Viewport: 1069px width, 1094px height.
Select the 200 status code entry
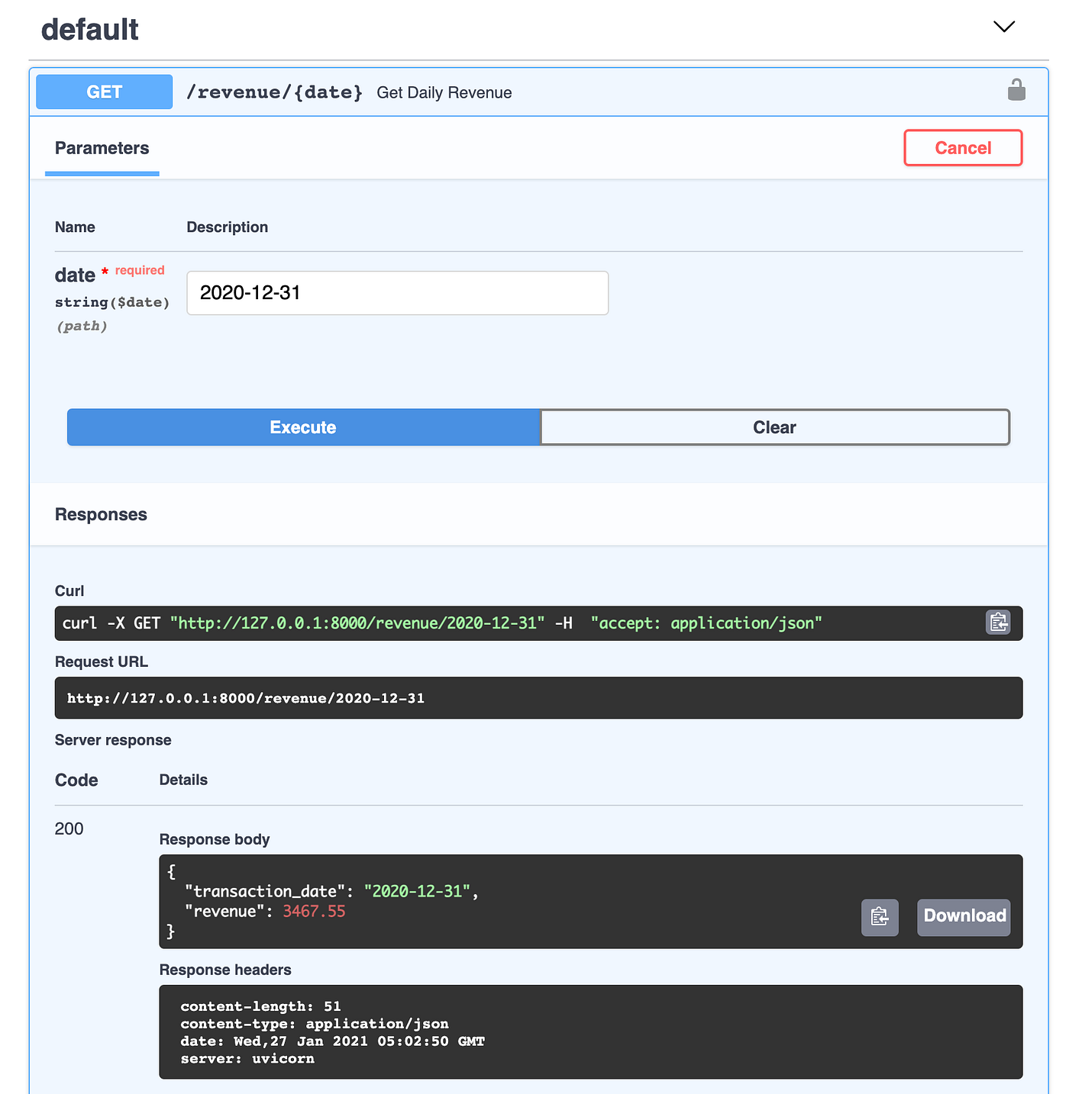[x=69, y=829]
